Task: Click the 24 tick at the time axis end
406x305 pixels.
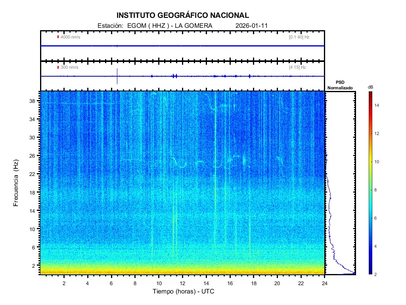Action: 324,283
